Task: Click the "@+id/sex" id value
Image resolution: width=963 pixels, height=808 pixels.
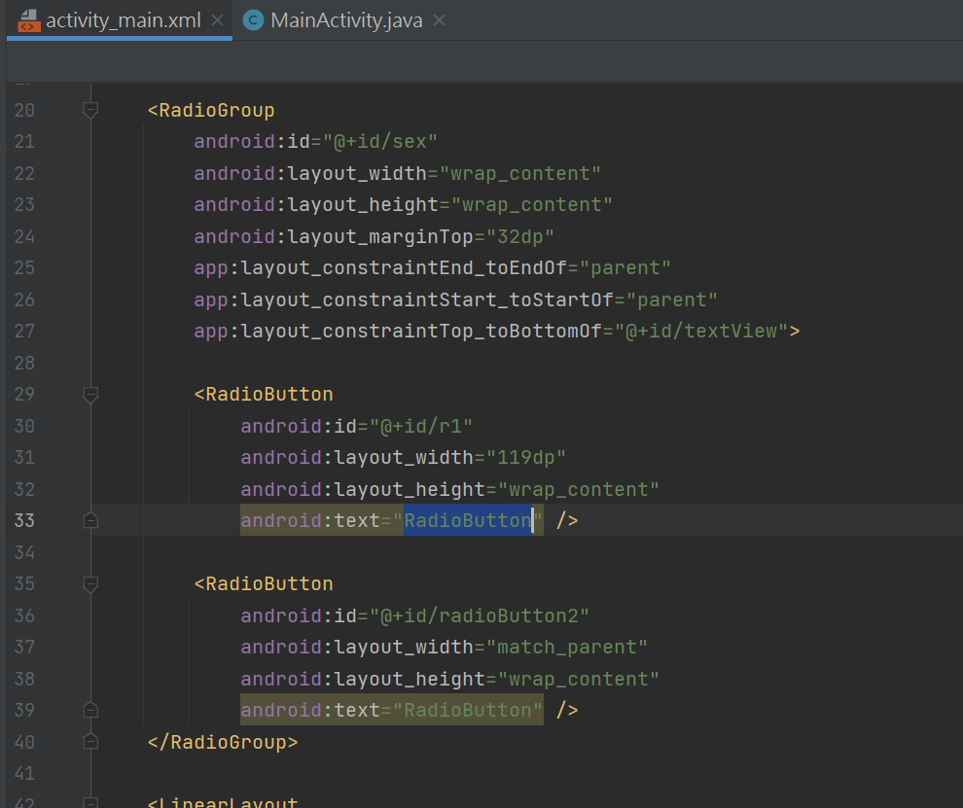Action: pos(379,142)
